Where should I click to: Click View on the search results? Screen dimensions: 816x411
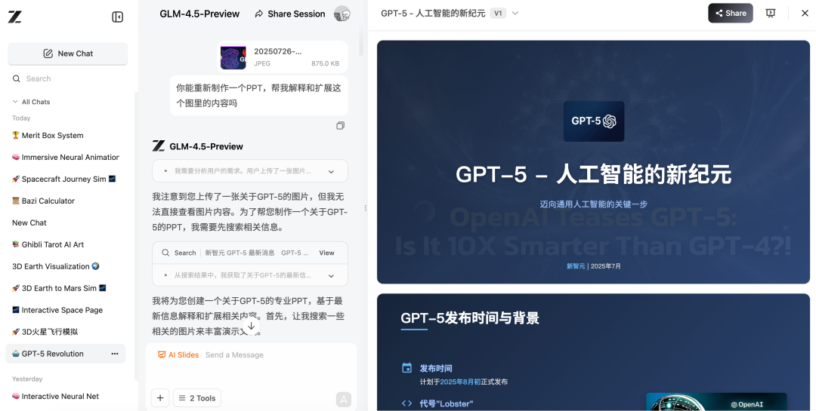(327, 253)
